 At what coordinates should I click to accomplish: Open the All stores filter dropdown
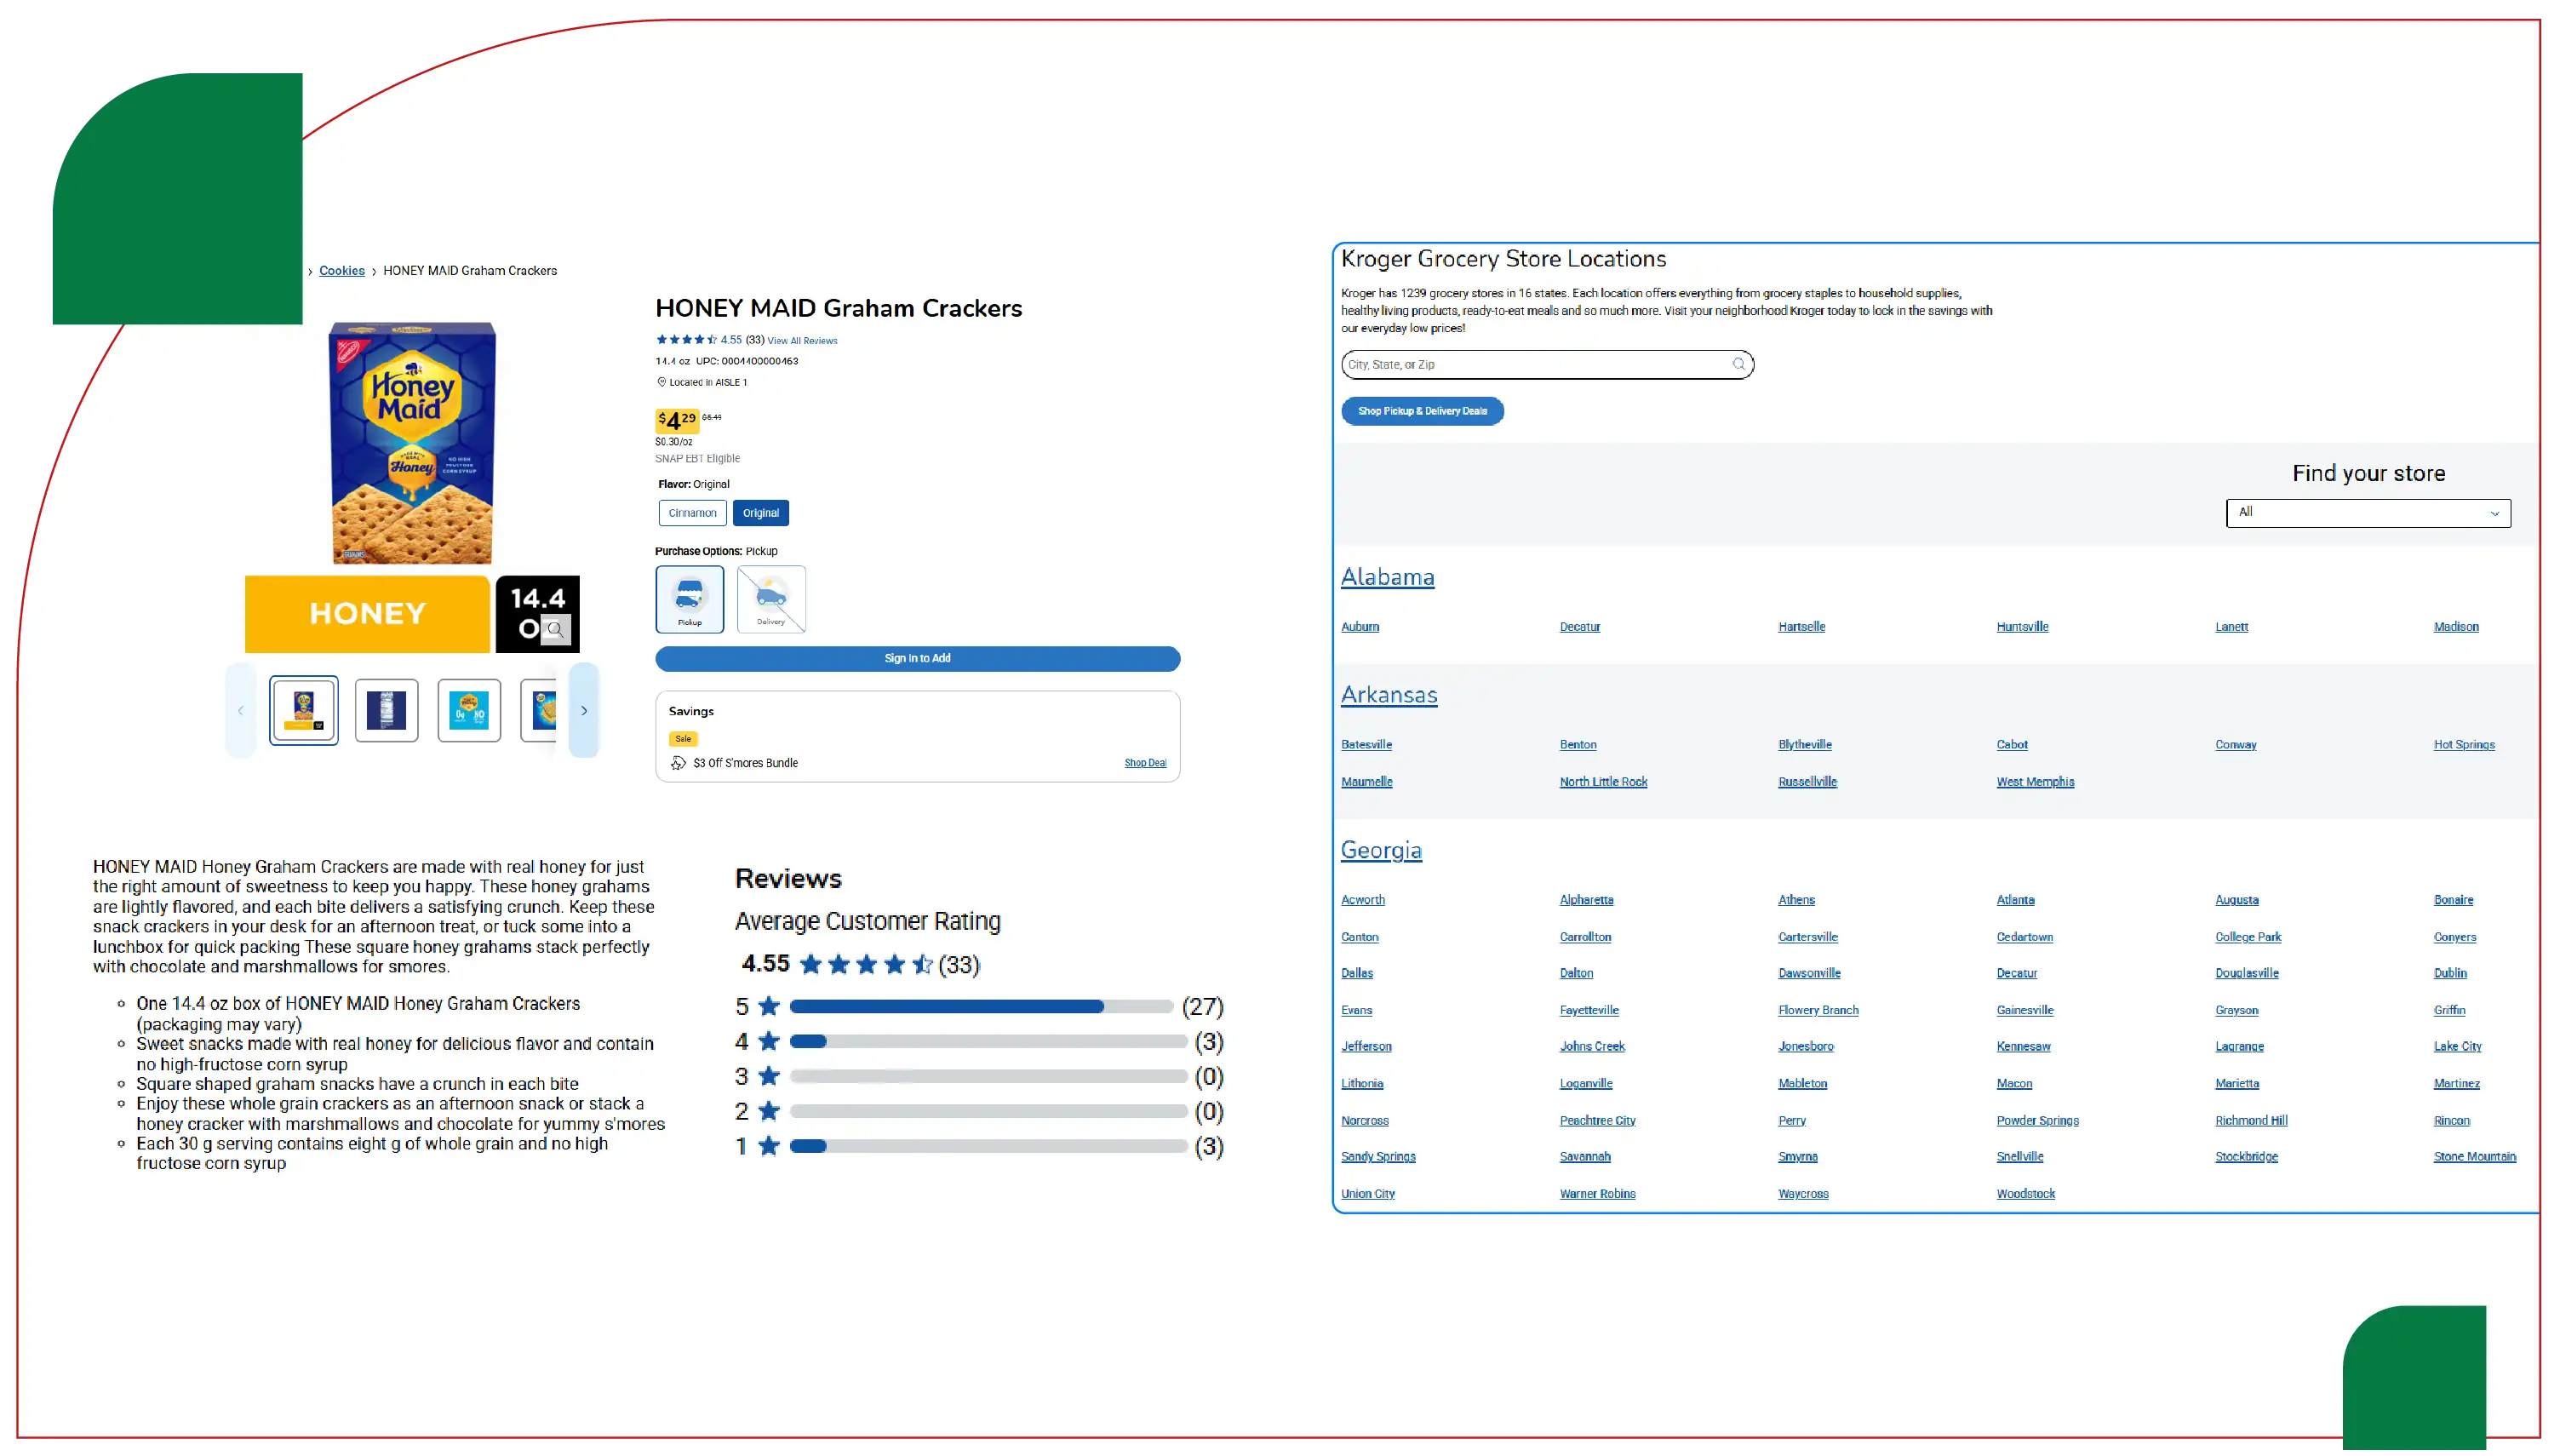point(2367,513)
